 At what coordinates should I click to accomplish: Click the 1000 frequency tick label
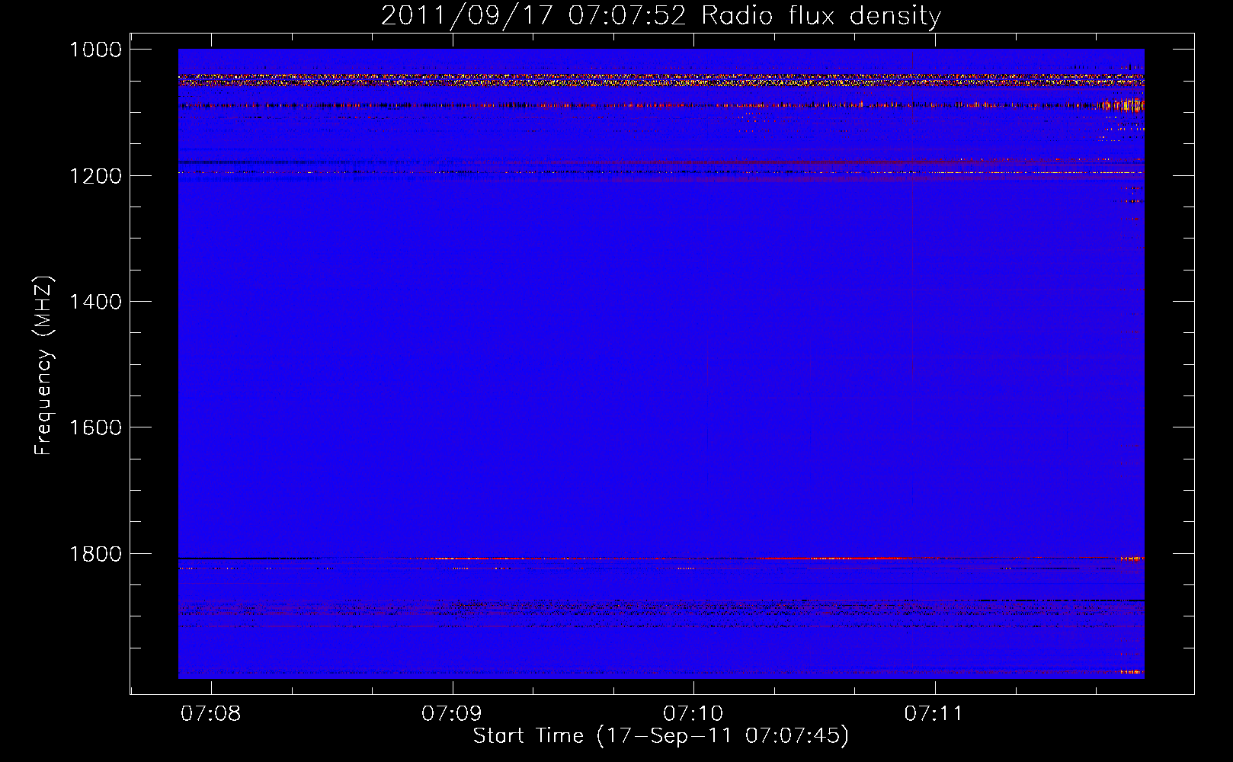point(95,50)
